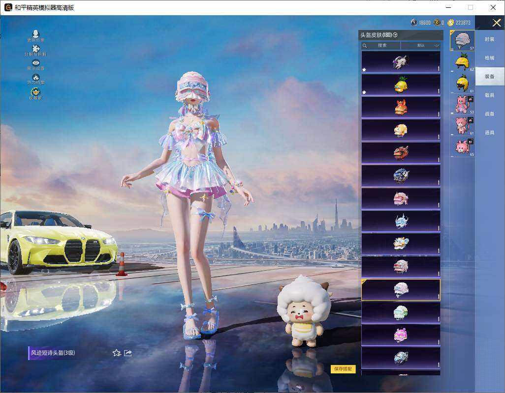Screen dimensions: 505x393
Task: Click the 保存搭配 button
Action: (x=343, y=369)
